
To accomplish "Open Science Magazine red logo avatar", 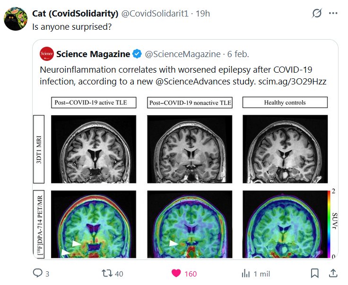I will (x=47, y=54).
